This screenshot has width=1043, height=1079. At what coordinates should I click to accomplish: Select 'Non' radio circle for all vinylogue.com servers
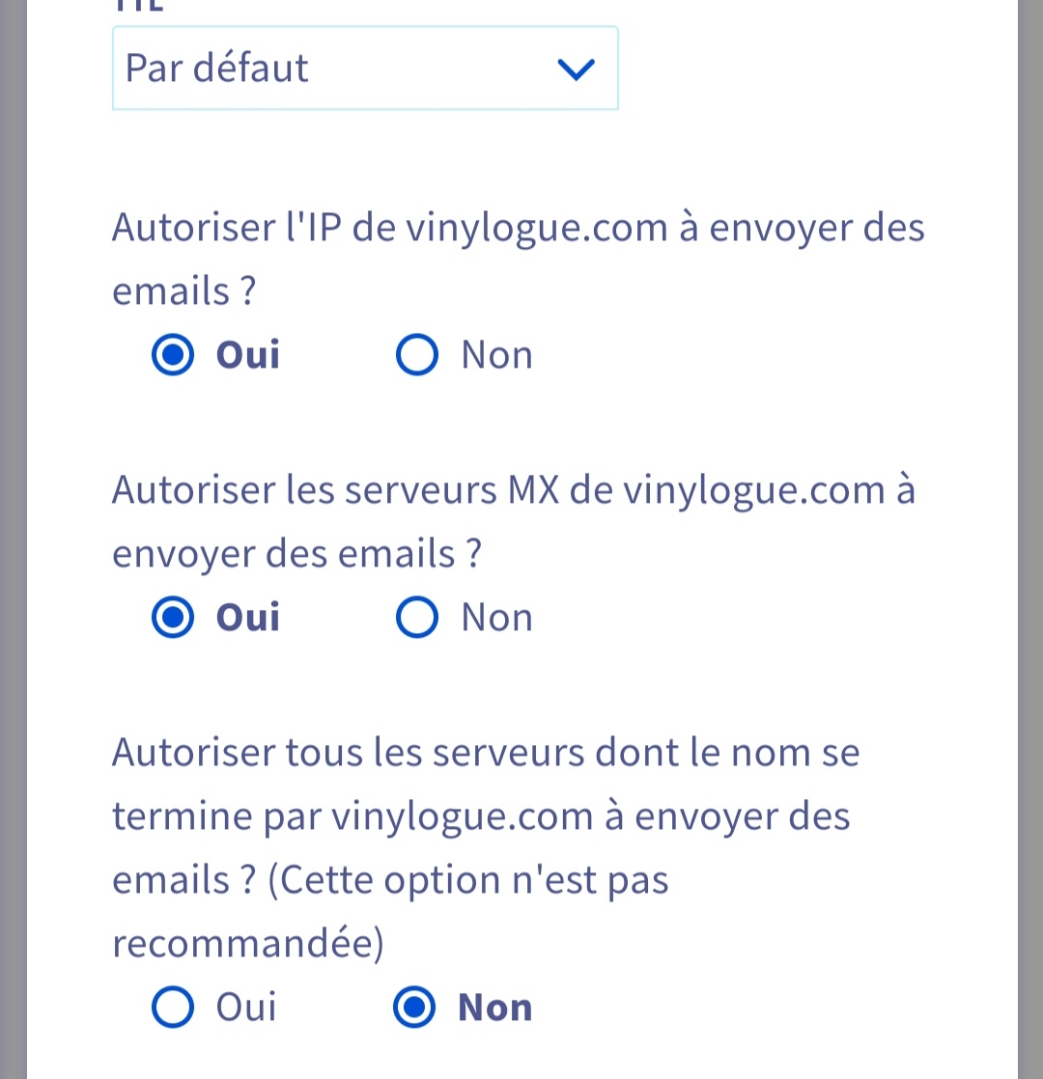click(x=417, y=1008)
